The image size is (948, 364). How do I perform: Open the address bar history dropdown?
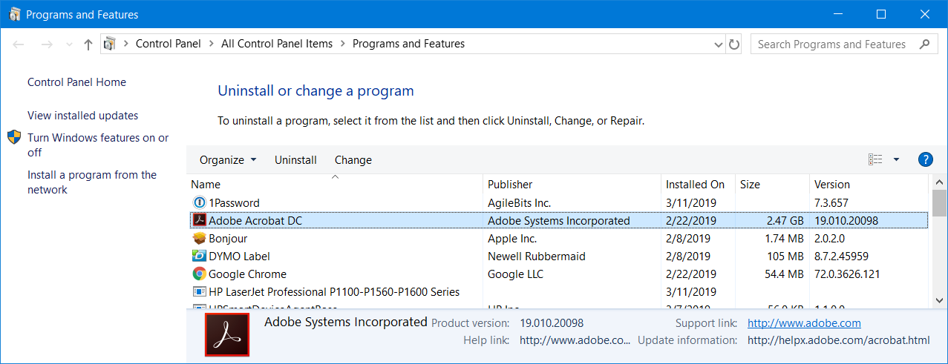718,44
